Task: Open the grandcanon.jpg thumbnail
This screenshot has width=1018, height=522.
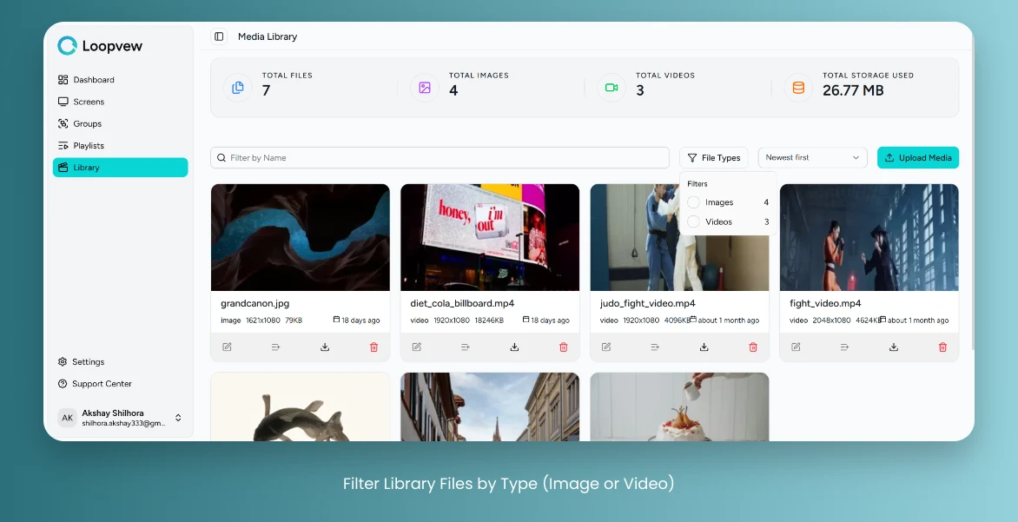Action: (x=301, y=238)
